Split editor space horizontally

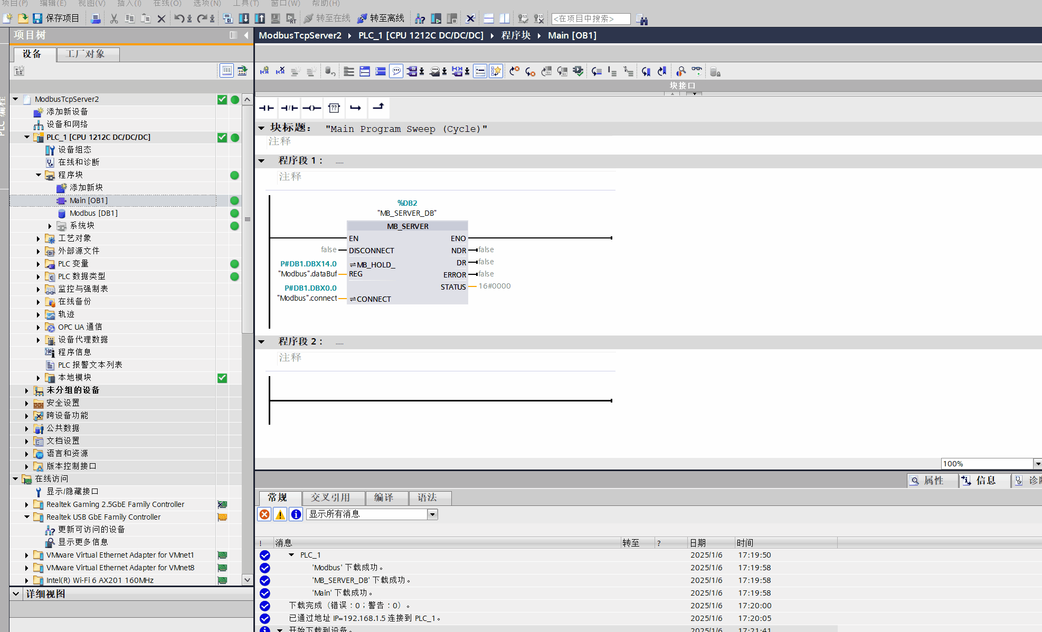pos(489,18)
